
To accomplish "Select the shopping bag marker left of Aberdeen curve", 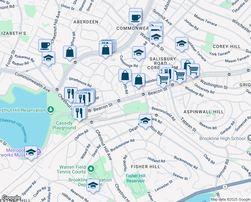I will click(x=70, y=53).
